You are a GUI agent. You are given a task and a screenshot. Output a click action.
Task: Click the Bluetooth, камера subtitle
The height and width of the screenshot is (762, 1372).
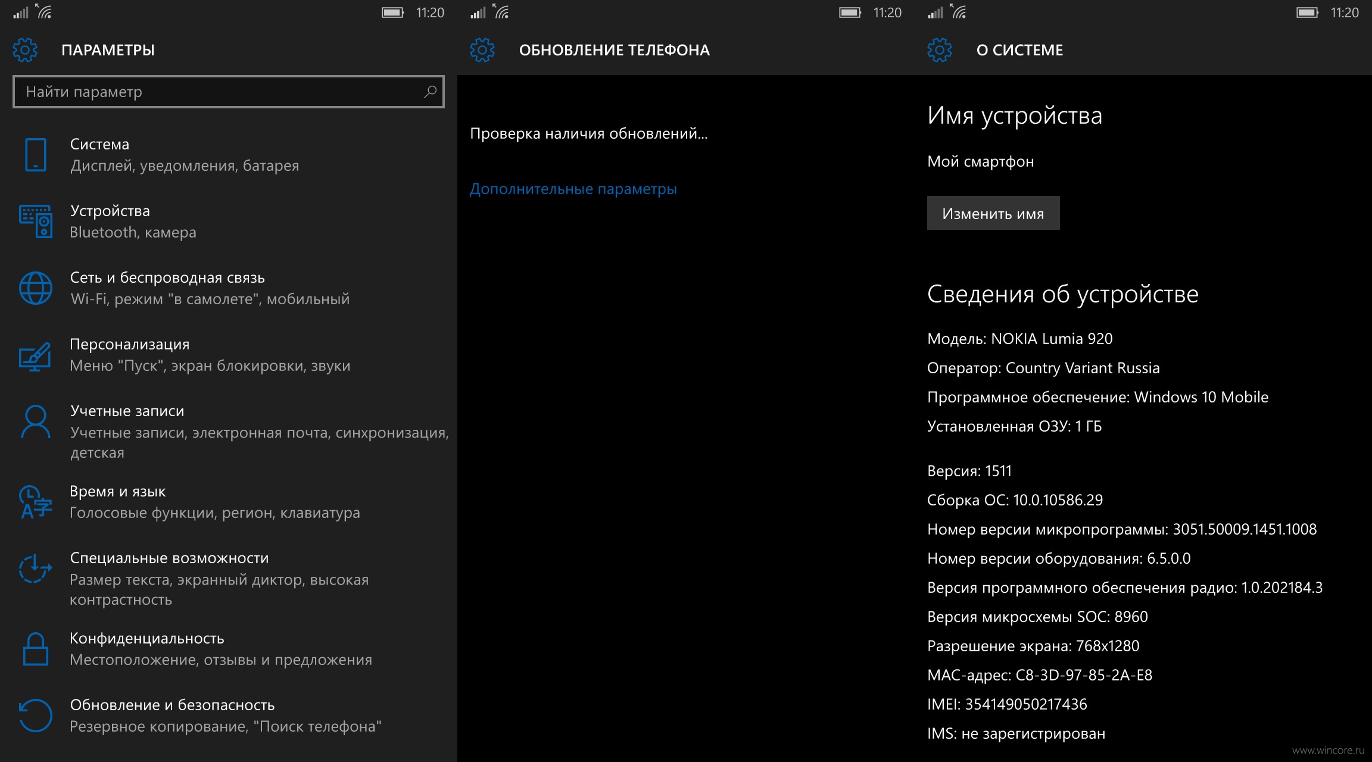[x=133, y=232]
